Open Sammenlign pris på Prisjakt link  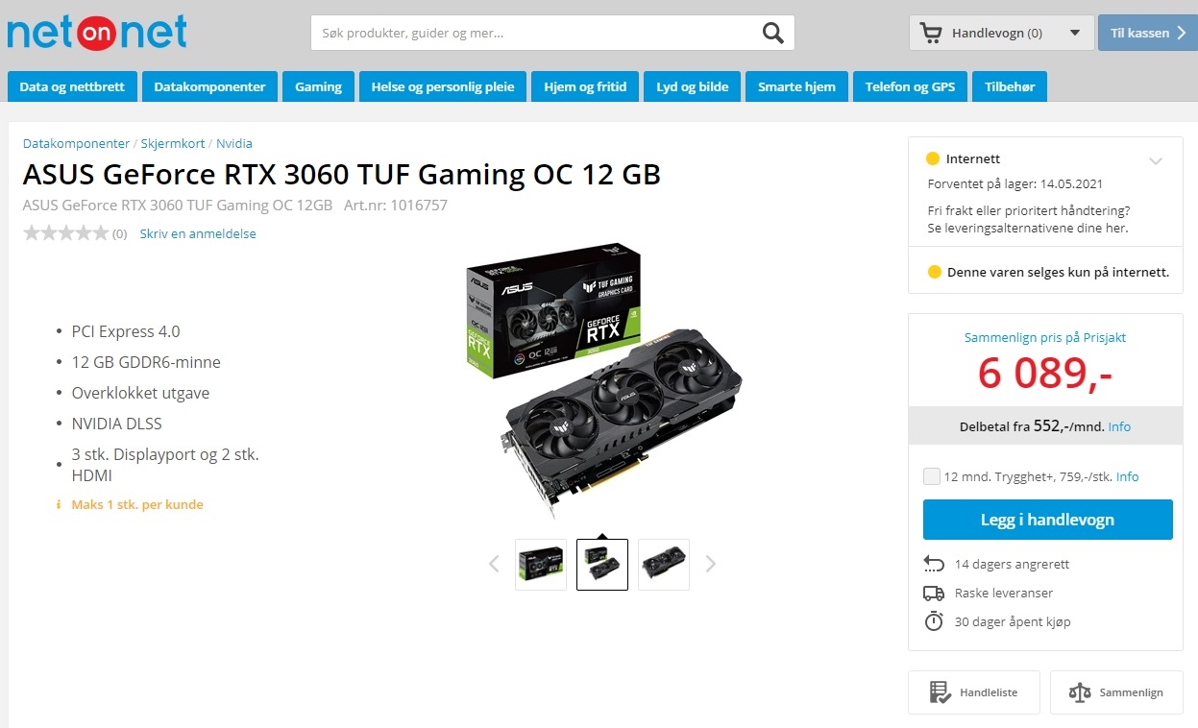pos(1045,337)
